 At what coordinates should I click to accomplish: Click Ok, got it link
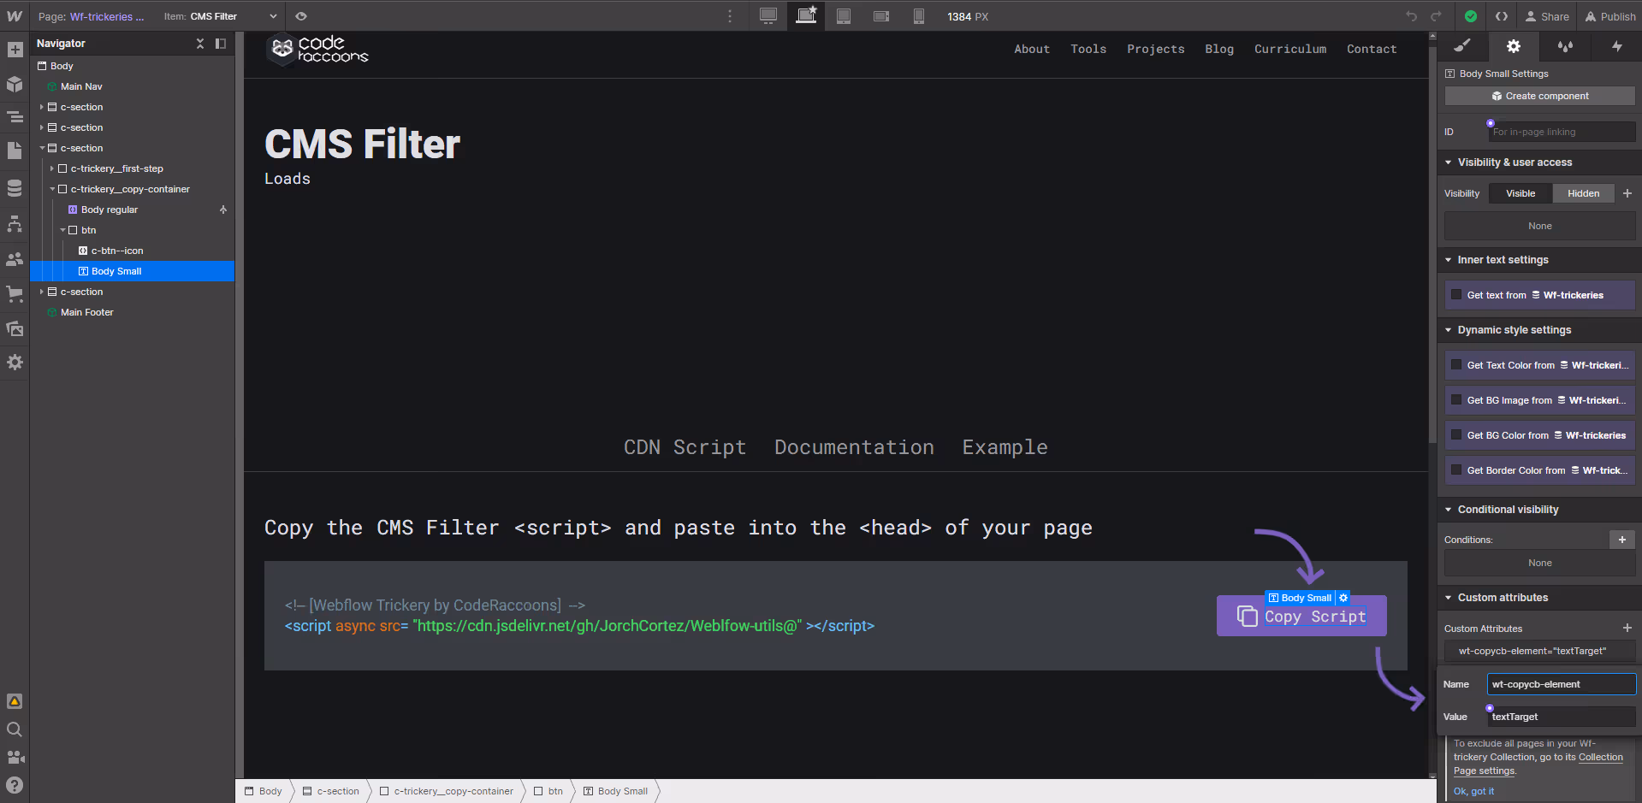pyautogui.click(x=1473, y=791)
